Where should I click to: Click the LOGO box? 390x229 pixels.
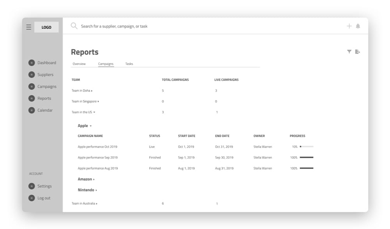pyautogui.click(x=46, y=27)
